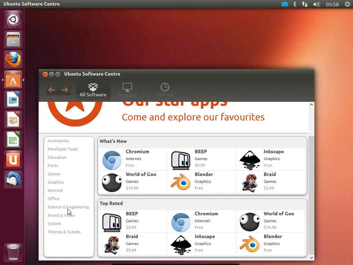Open BEEP game icon in What's New
This screenshot has width=353, height=265.
pyautogui.click(x=181, y=160)
